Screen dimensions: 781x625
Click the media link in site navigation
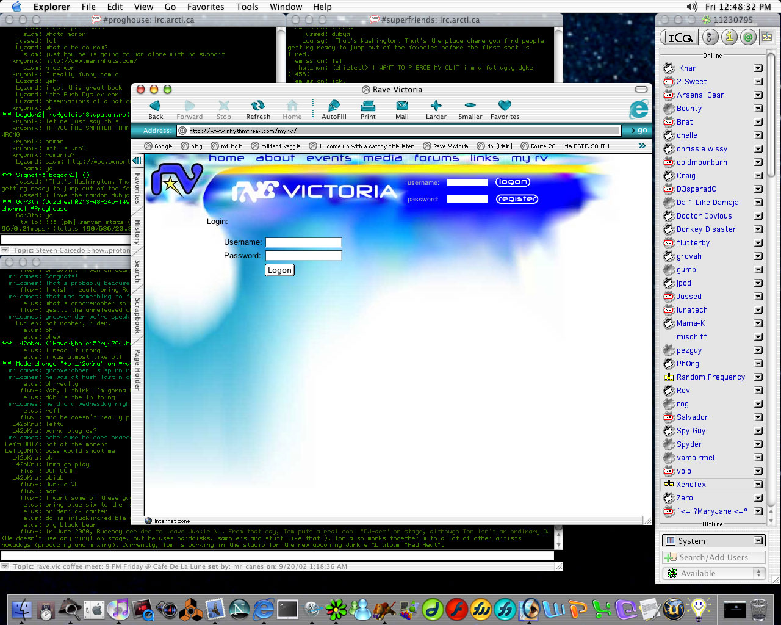pos(383,158)
